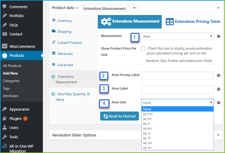Click help icon next to Mesurements dropdown
225x153 pixels.
pos(218,36)
